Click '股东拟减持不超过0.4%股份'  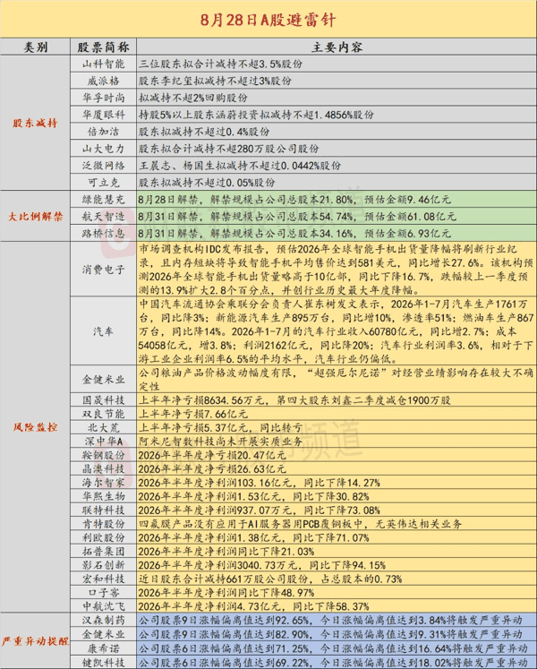click(x=204, y=132)
